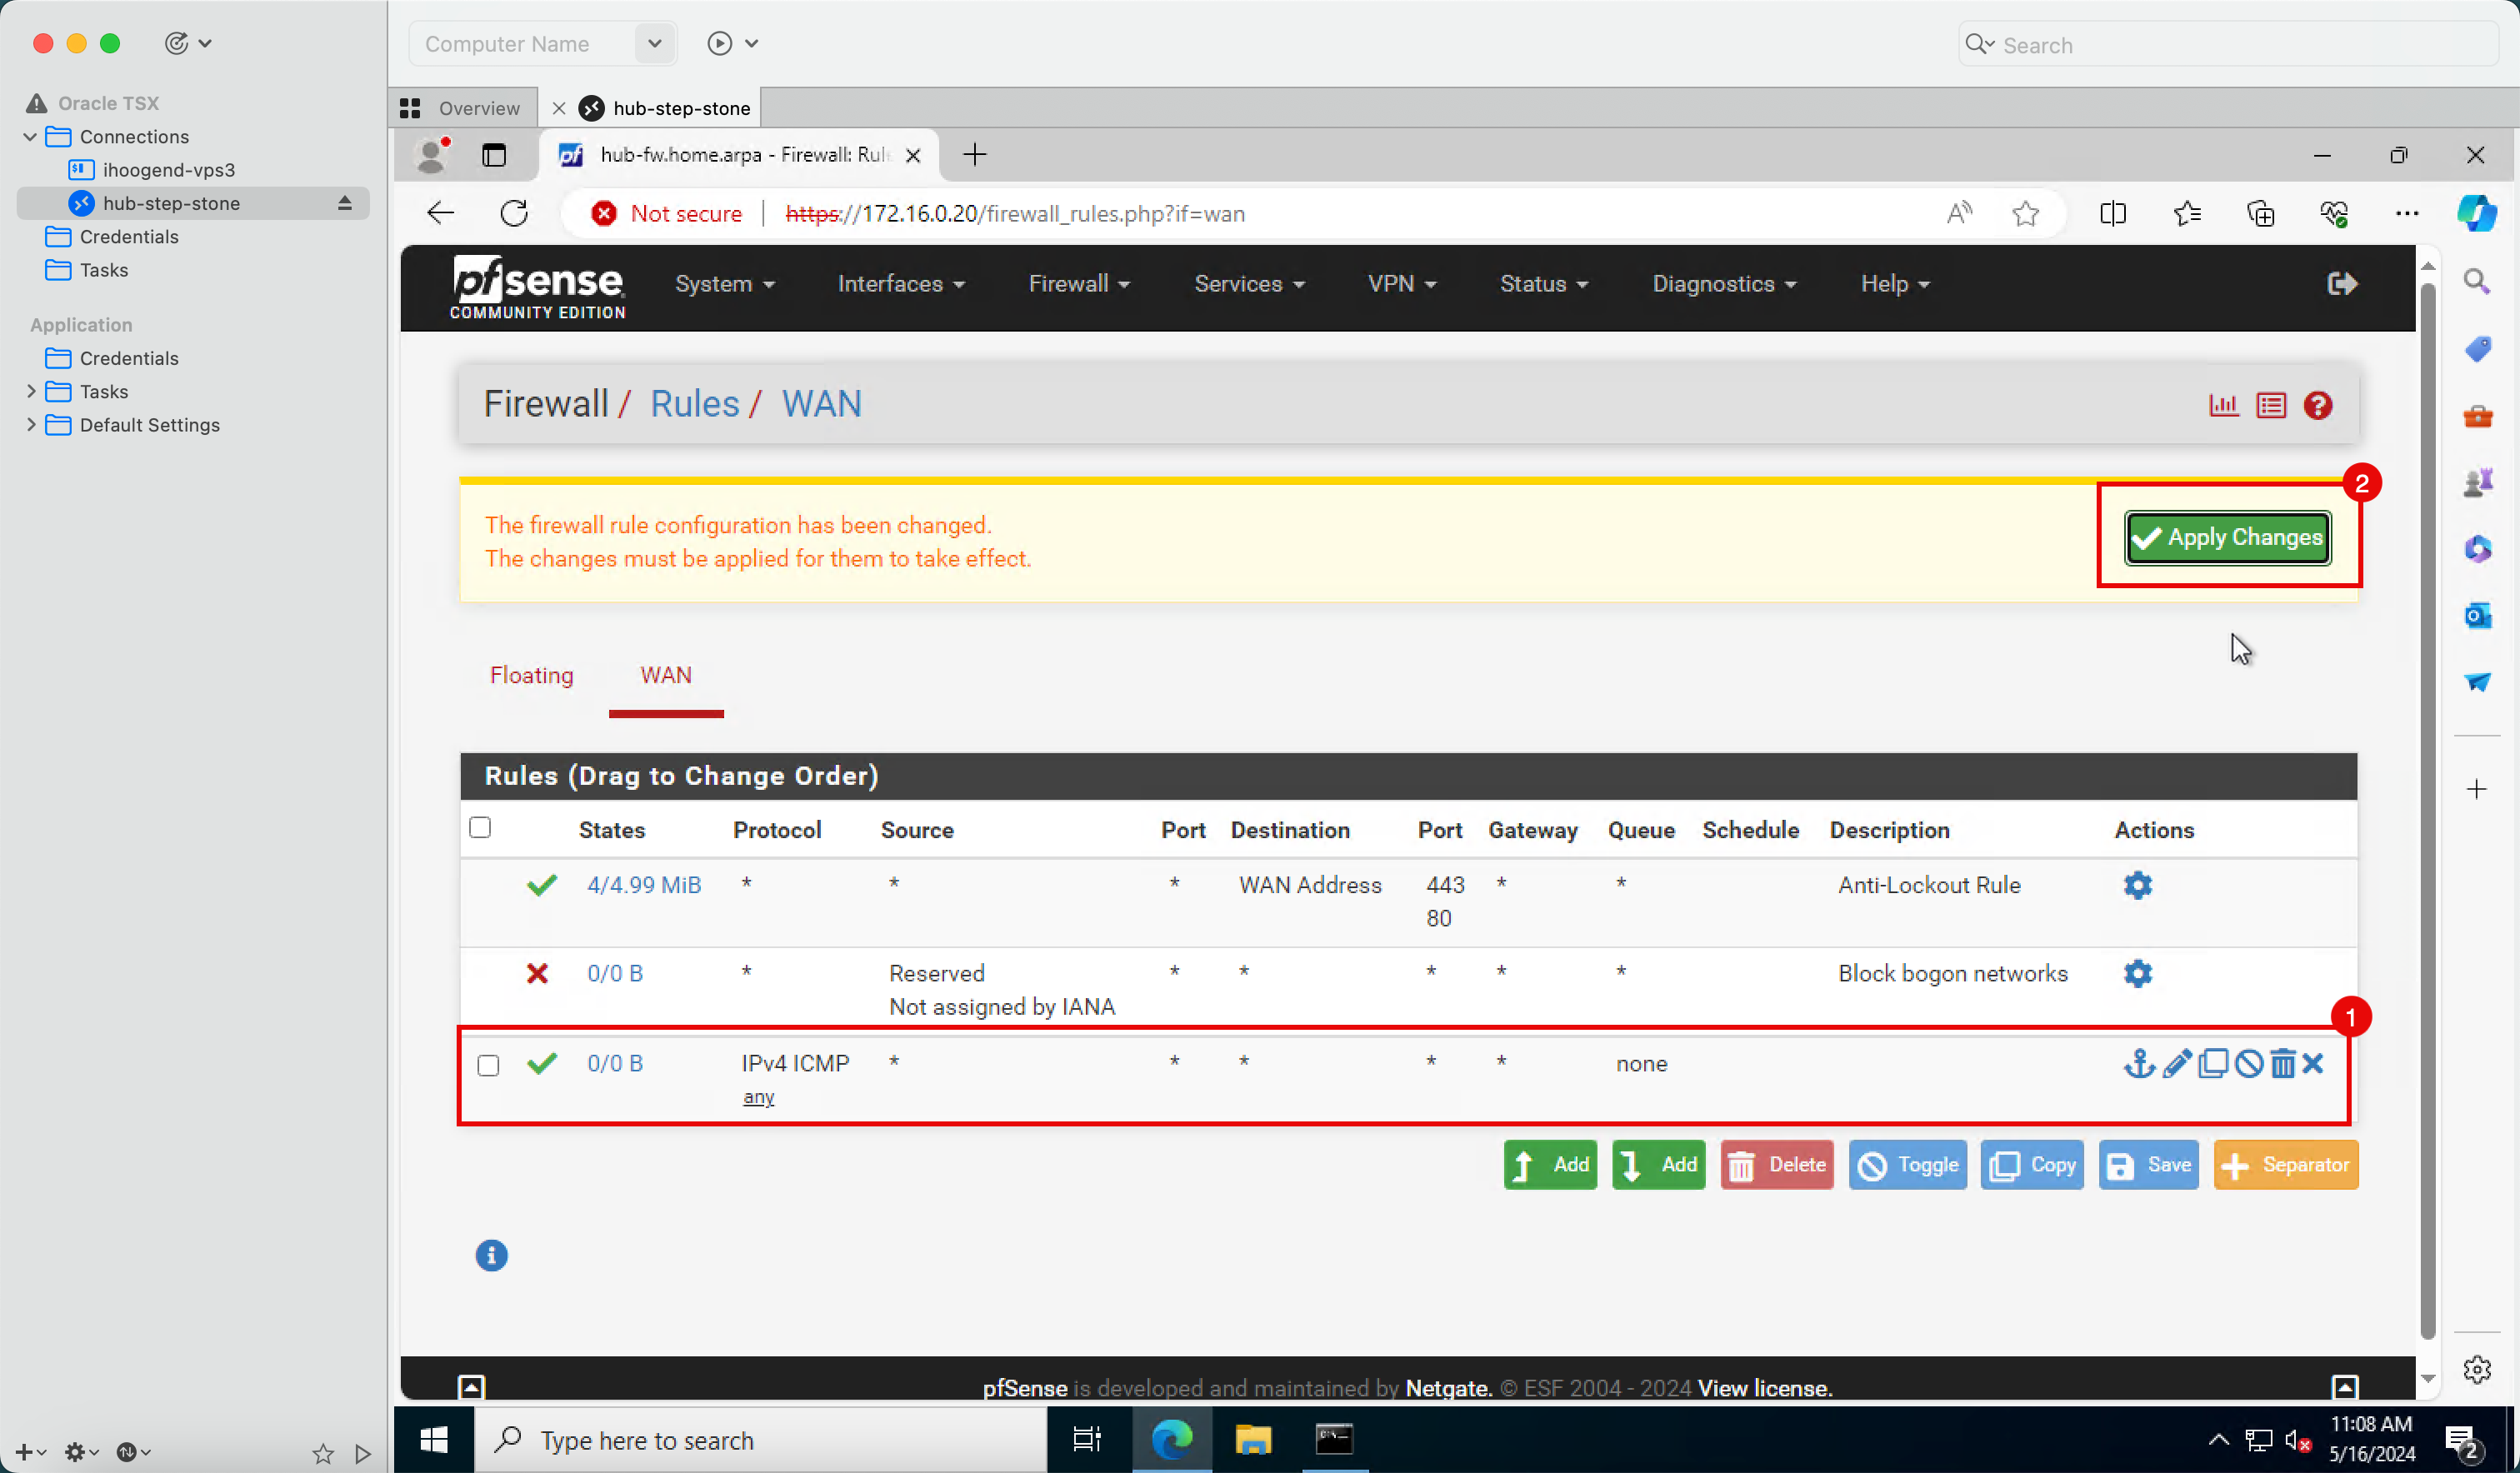Click the orange Separator button
The width and height of the screenshot is (2520, 1473).
tap(2285, 1165)
